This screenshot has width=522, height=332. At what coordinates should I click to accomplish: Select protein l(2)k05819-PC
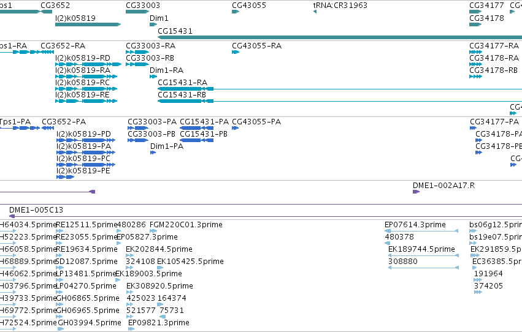83,159
